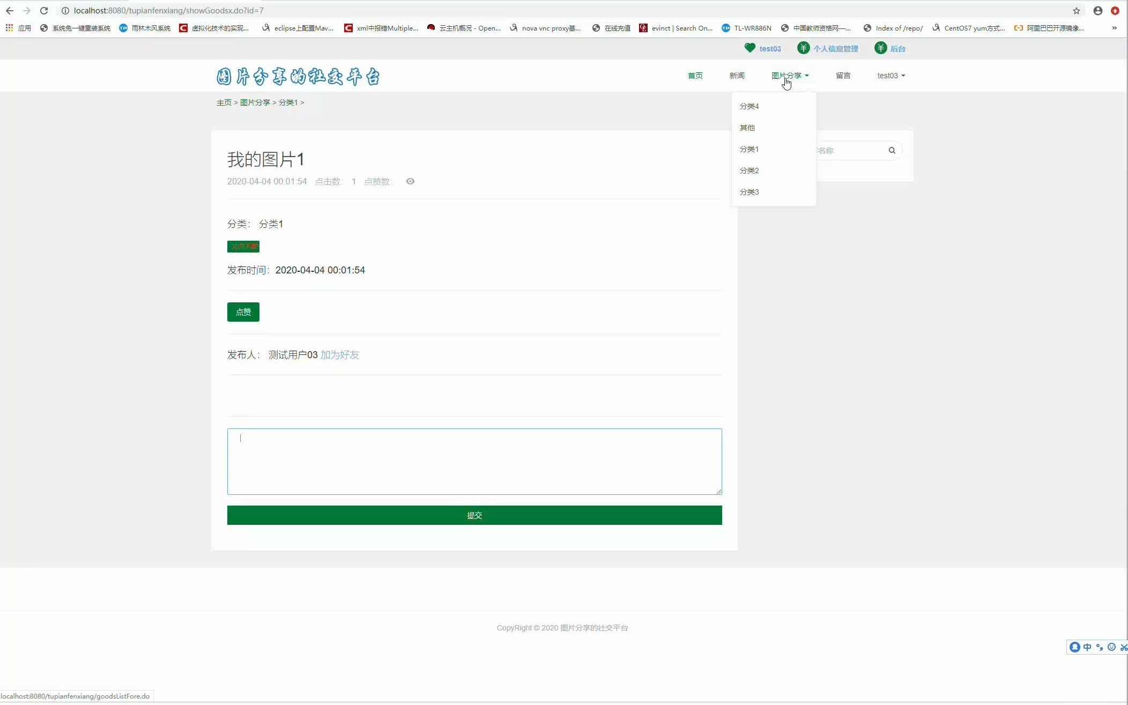Click the user avatar icon test03
The width and height of the screenshot is (1128, 705).
click(x=749, y=49)
